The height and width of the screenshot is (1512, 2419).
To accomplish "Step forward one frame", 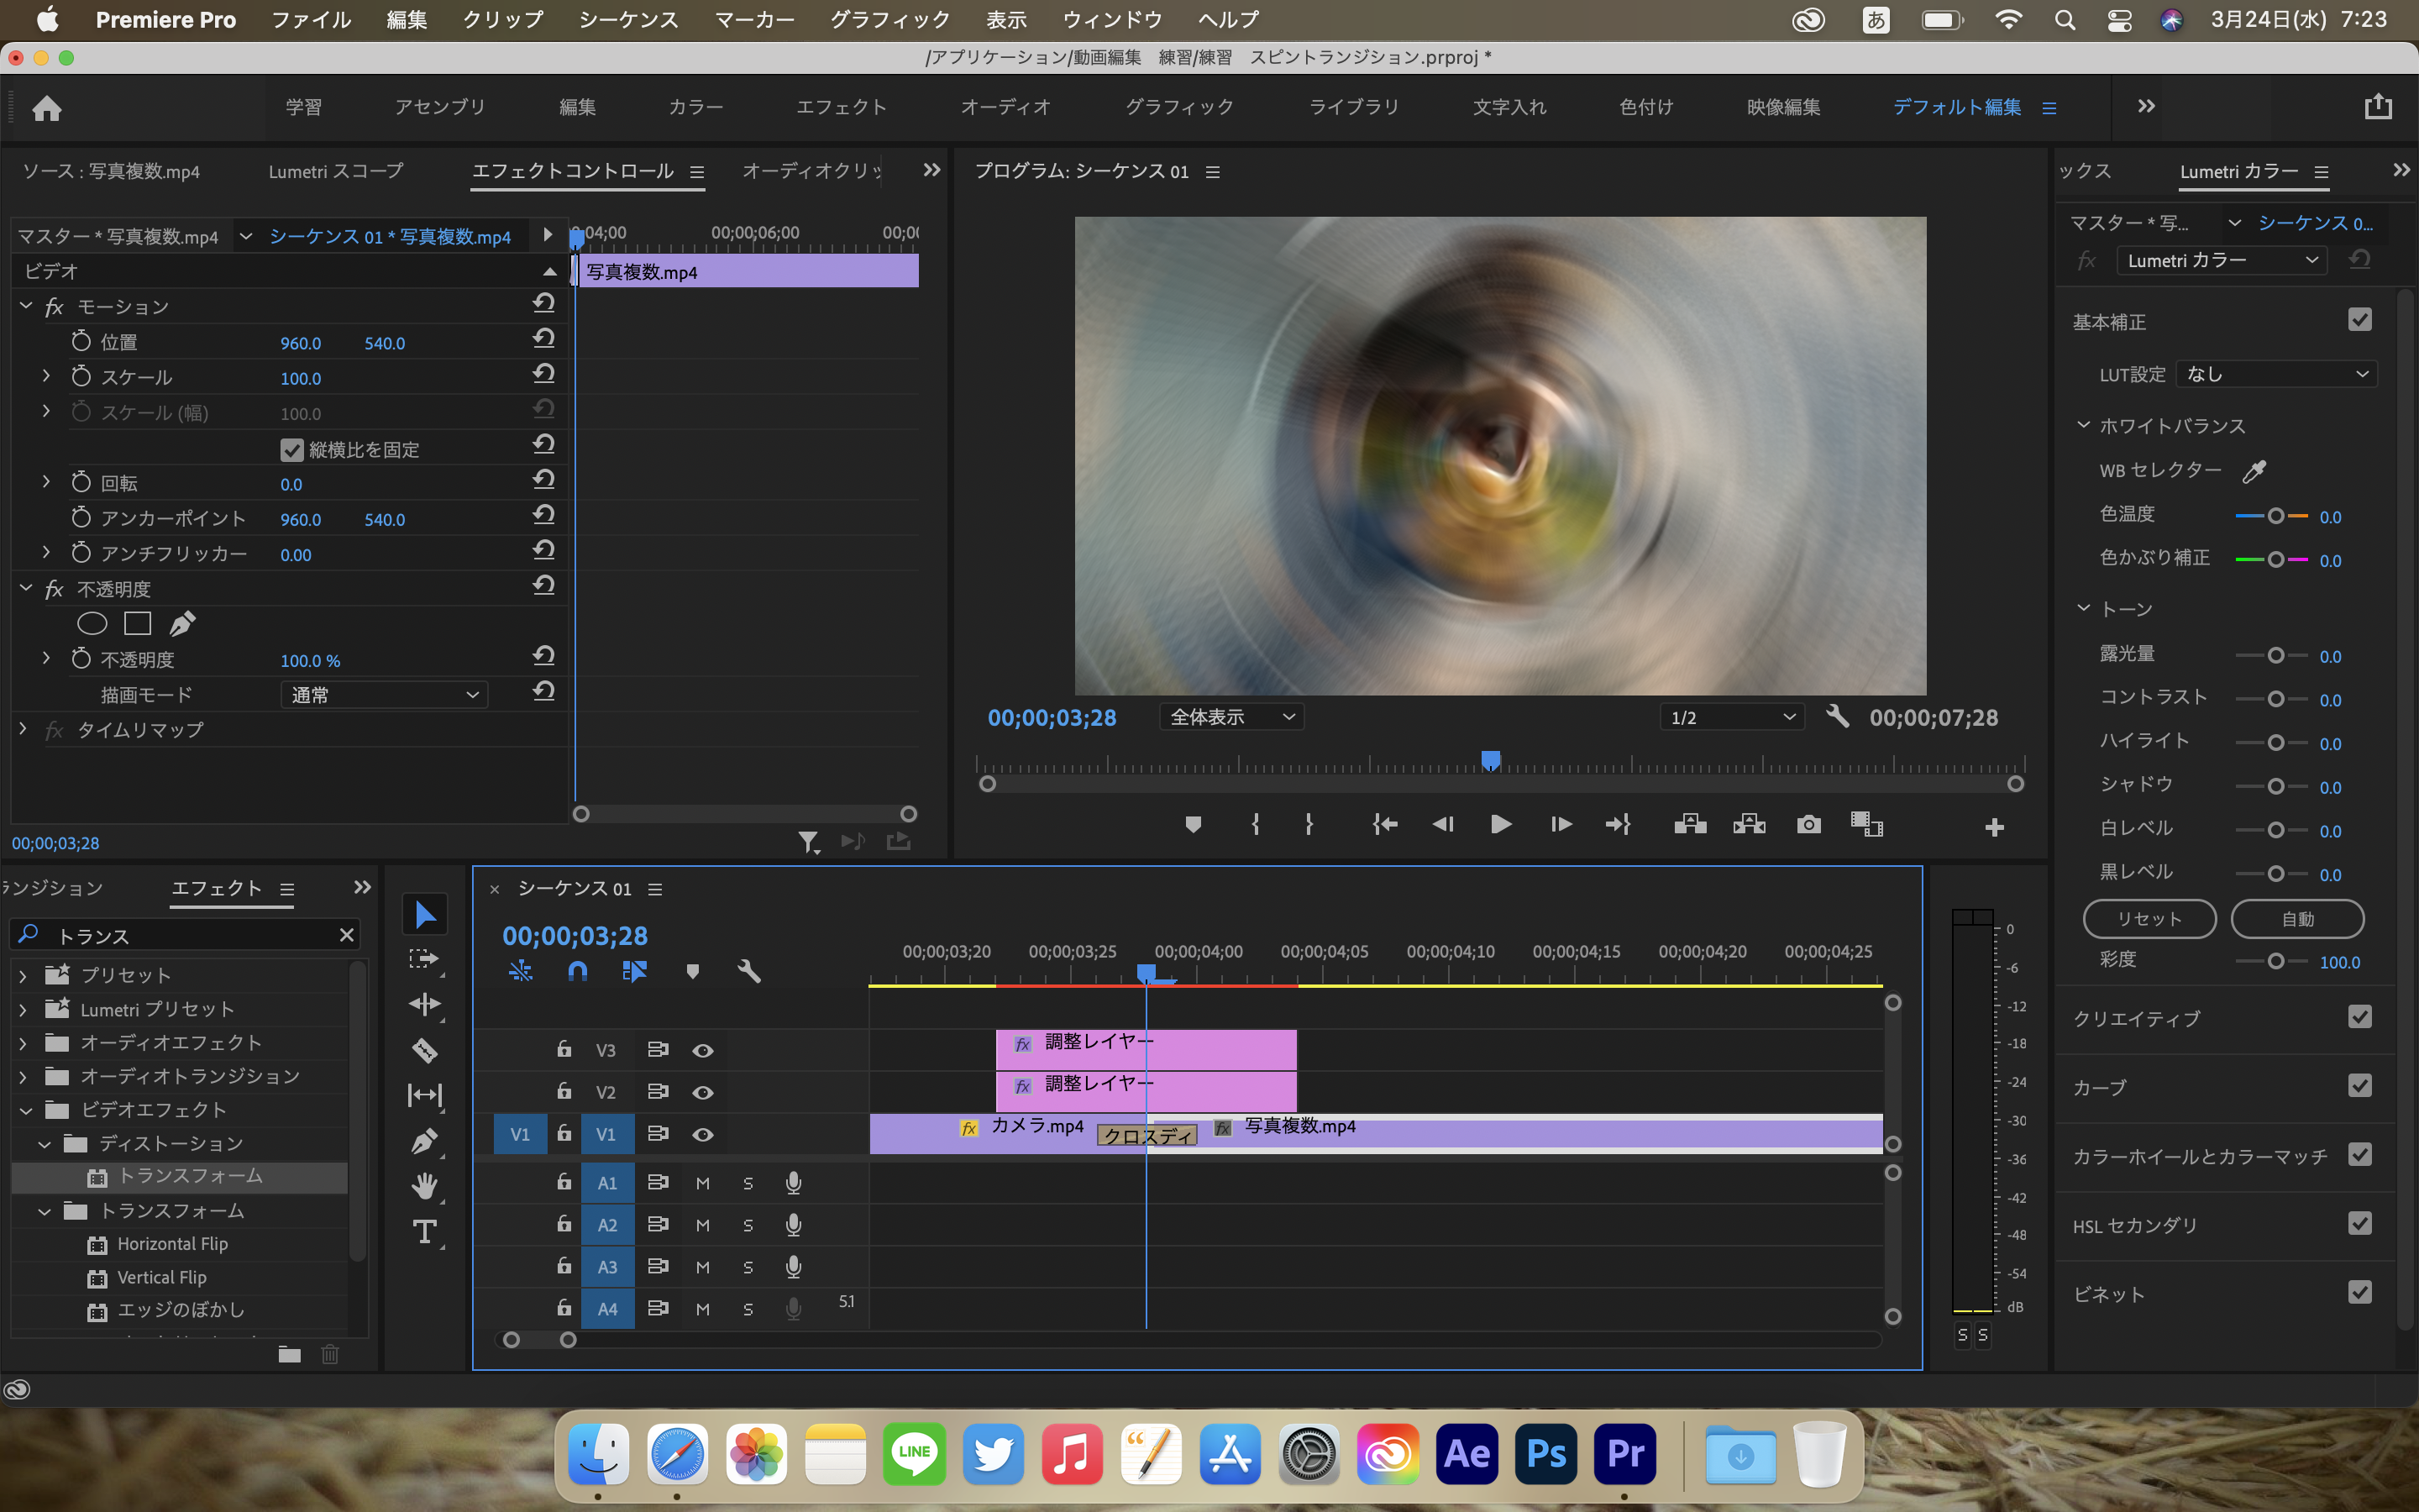I will click(1561, 825).
